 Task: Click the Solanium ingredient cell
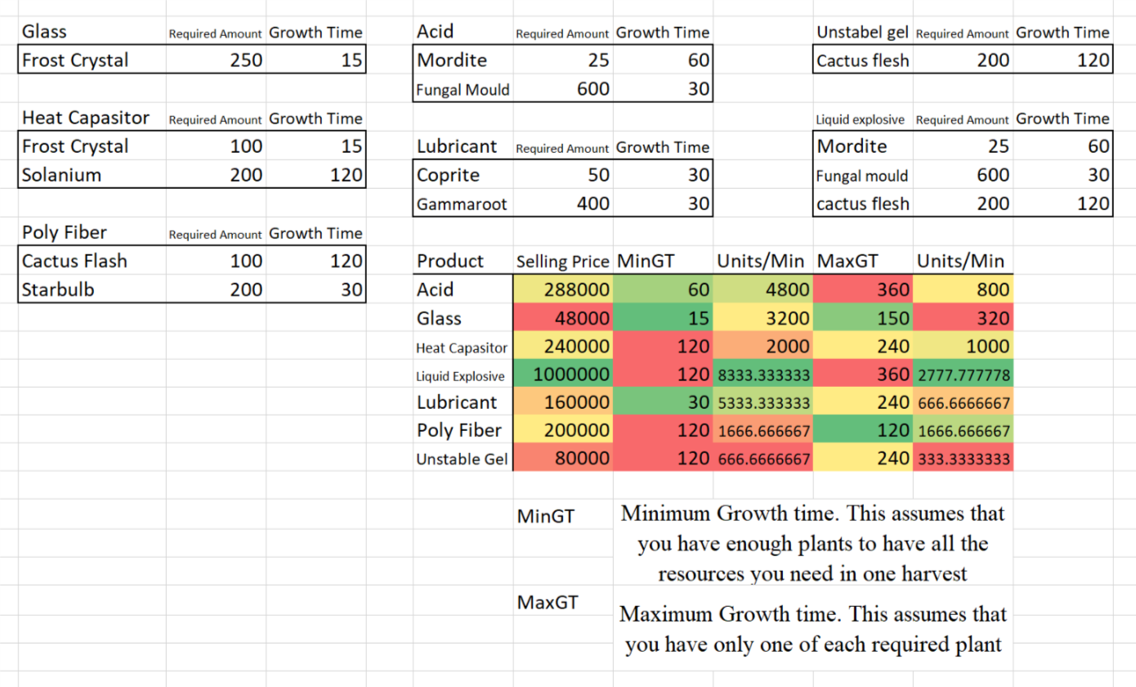pos(92,174)
